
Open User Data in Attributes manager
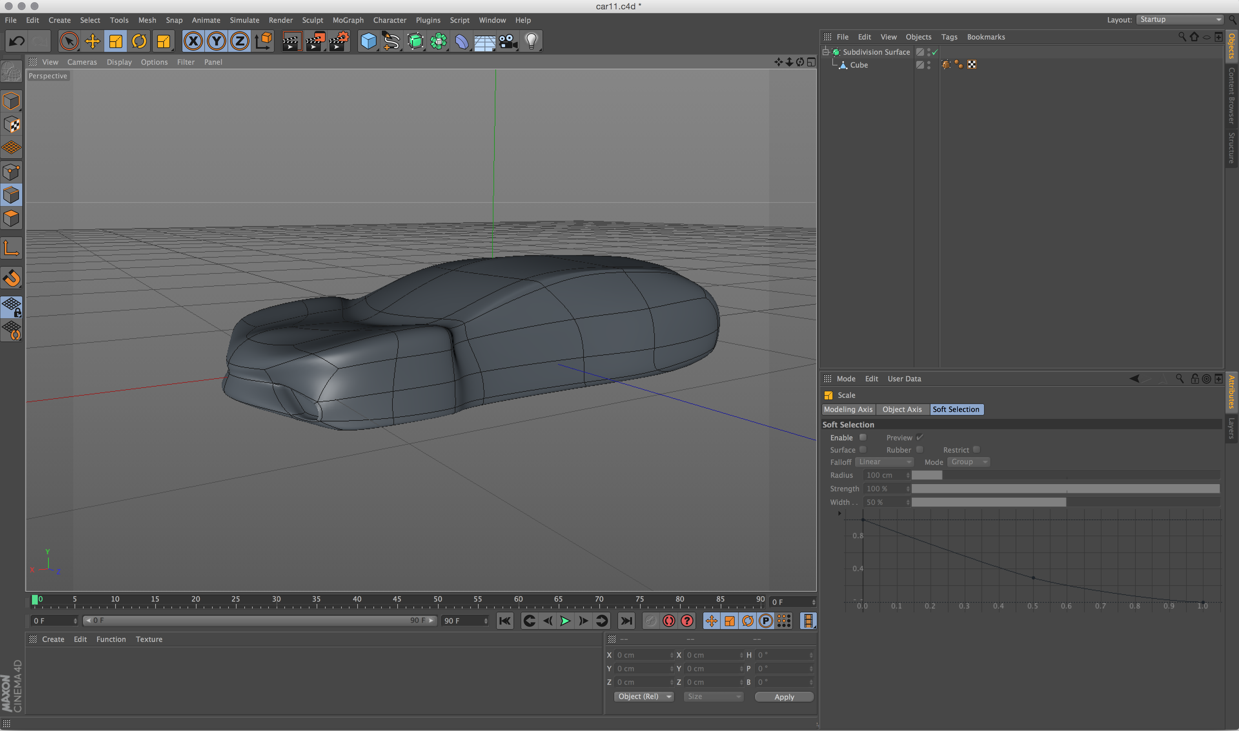click(904, 379)
